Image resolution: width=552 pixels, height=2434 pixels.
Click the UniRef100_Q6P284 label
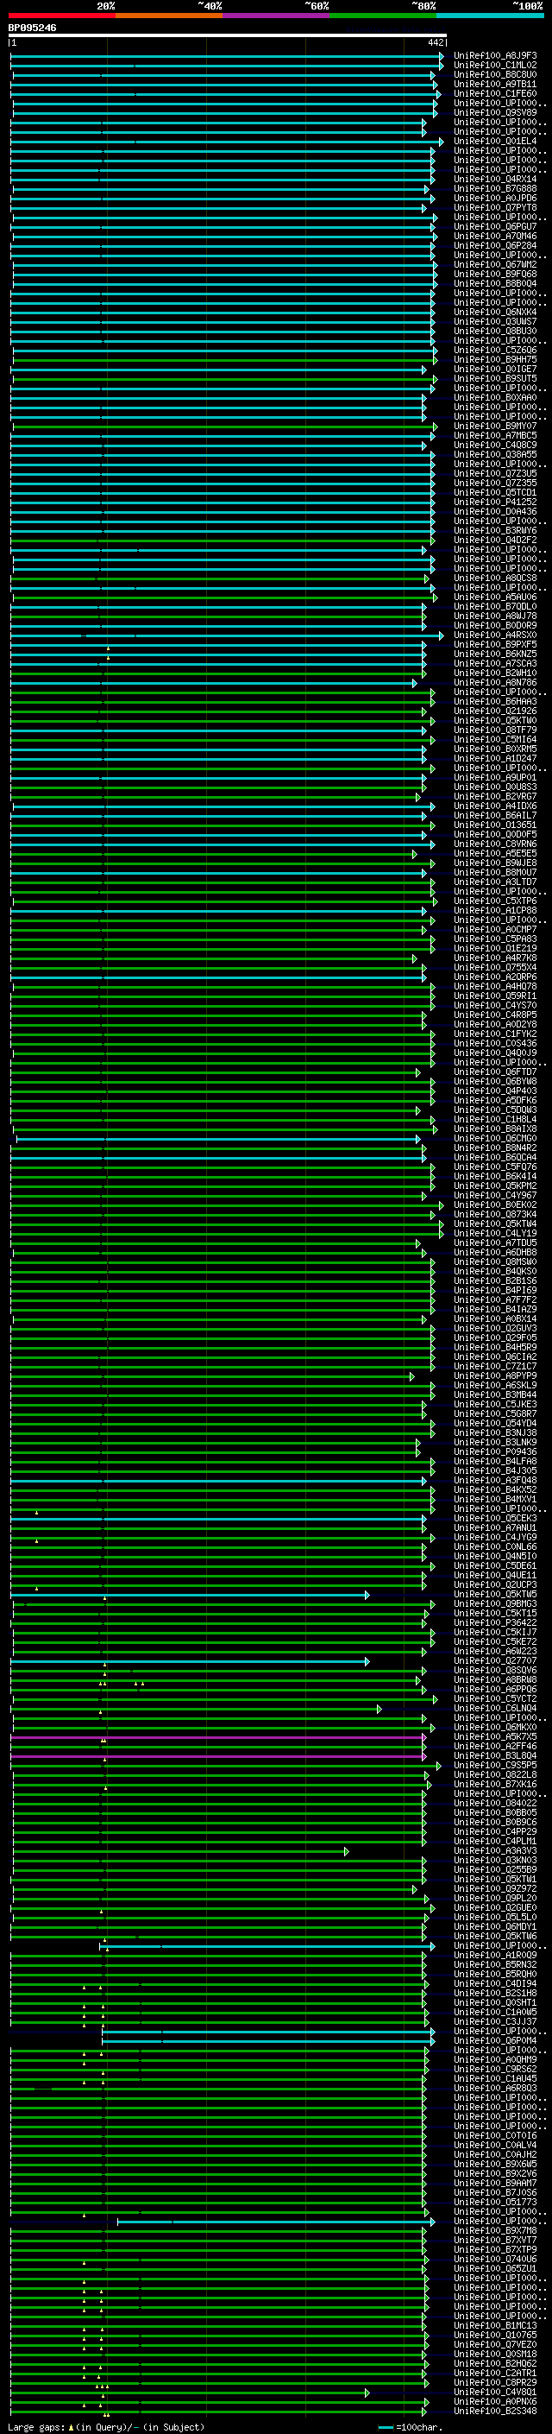click(495, 246)
